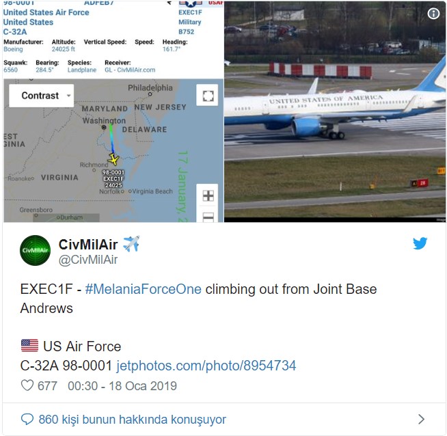Viewport: 447px width, 436px height.
Task: Click the map fullscreen icon
Action: point(207,95)
